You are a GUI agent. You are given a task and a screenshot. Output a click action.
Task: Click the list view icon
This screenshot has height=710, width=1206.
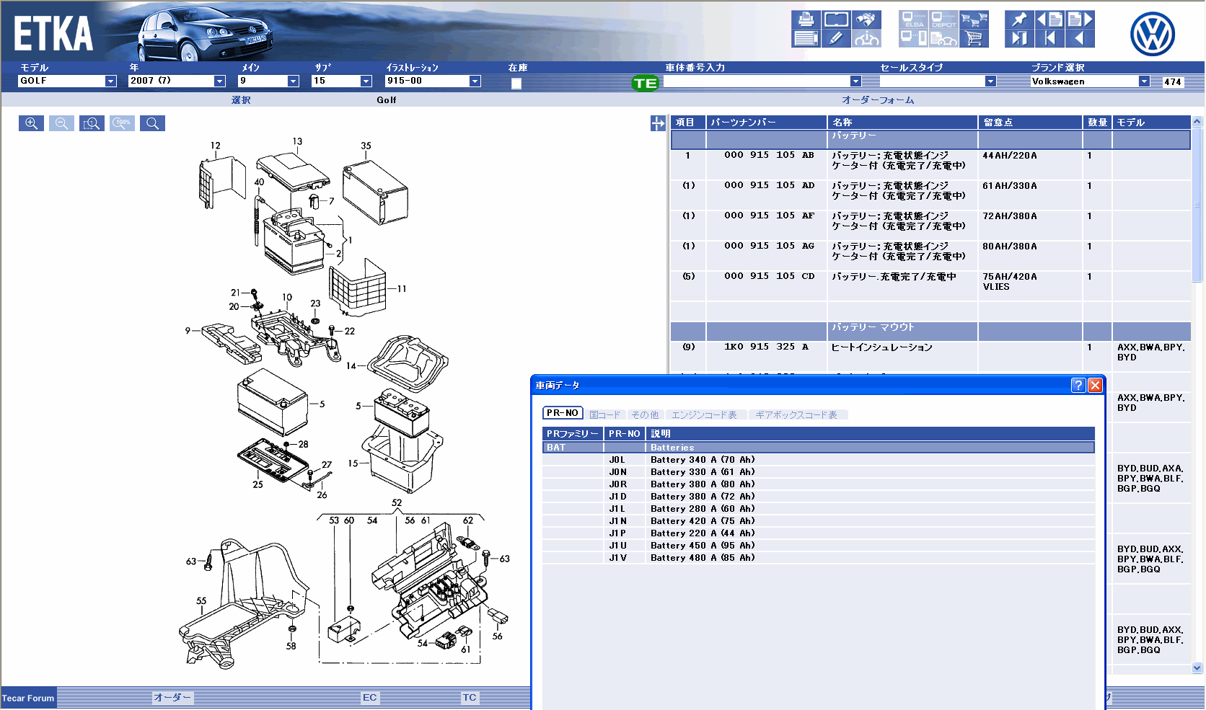coord(806,38)
